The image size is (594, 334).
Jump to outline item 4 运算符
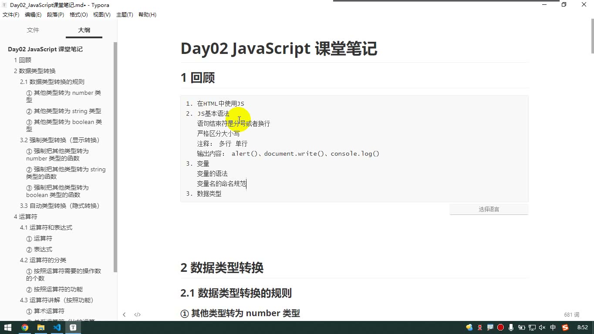(x=26, y=217)
